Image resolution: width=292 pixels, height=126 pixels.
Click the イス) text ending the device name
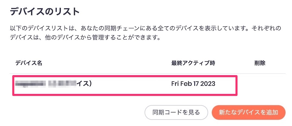(84, 84)
